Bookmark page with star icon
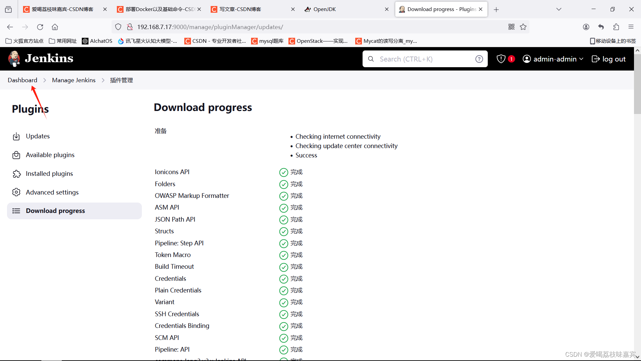Viewport: 641px width, 361px height. pos(523,27)
